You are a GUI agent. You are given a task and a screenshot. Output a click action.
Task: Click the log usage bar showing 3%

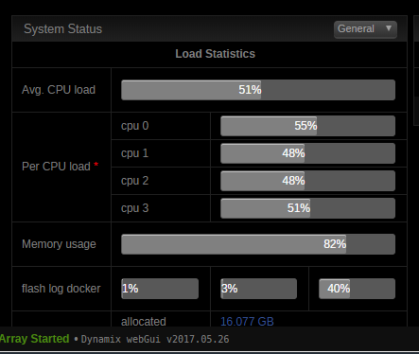[x=258, y=289]
